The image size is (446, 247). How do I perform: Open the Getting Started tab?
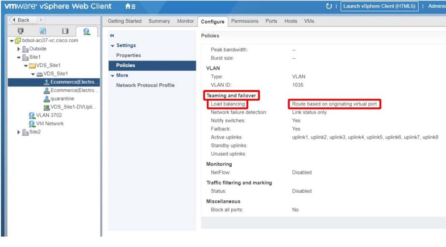pos(125,21)
